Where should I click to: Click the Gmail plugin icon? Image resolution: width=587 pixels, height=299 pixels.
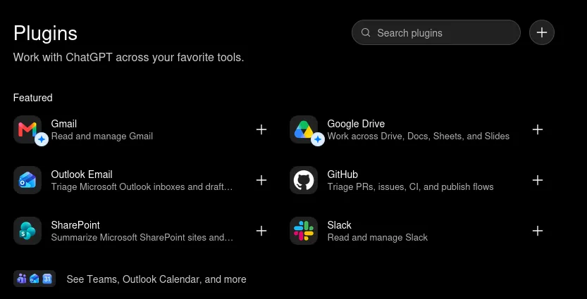27,129
